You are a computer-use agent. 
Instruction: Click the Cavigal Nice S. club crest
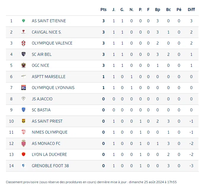point(23,32)
